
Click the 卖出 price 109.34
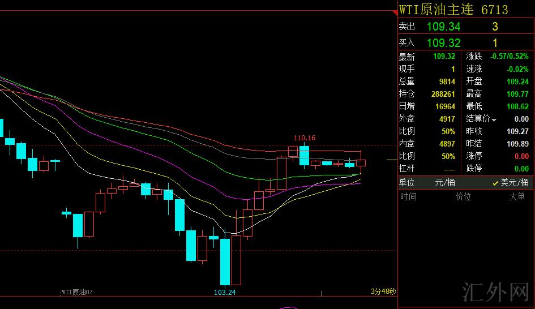pos(443,27)
